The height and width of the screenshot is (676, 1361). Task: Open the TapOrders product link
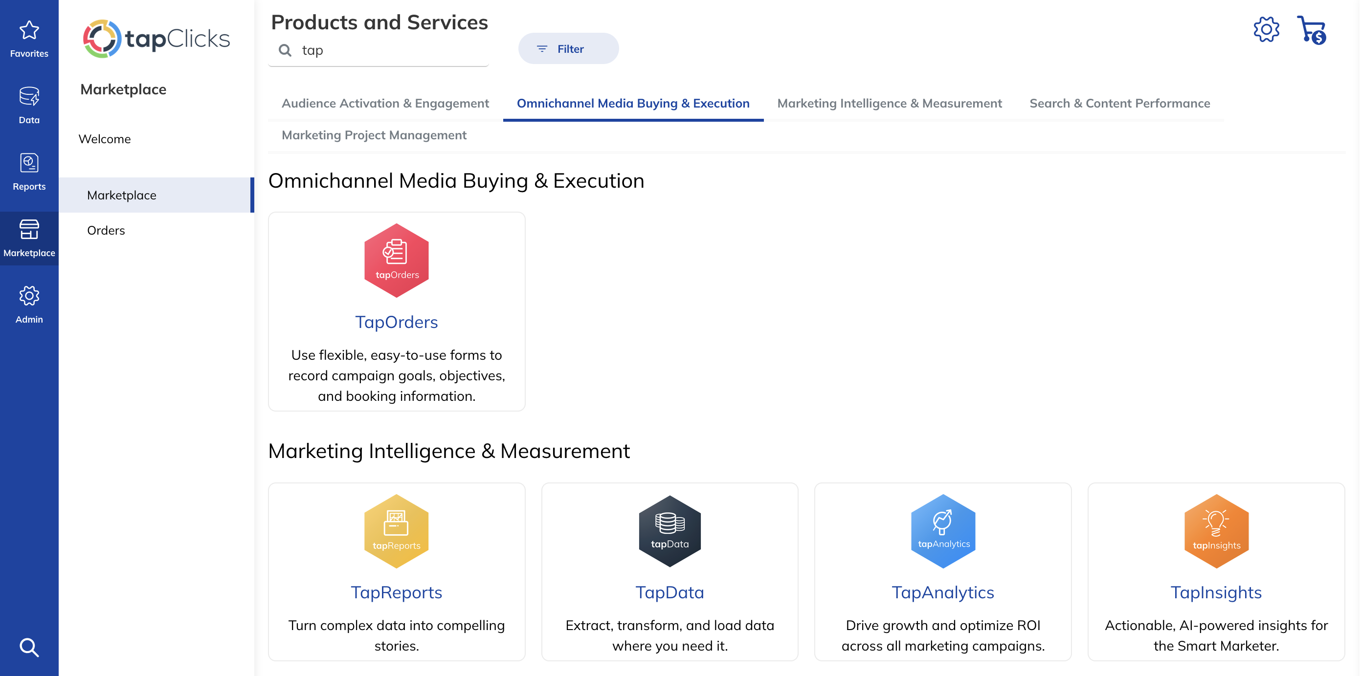pos(396,322)
